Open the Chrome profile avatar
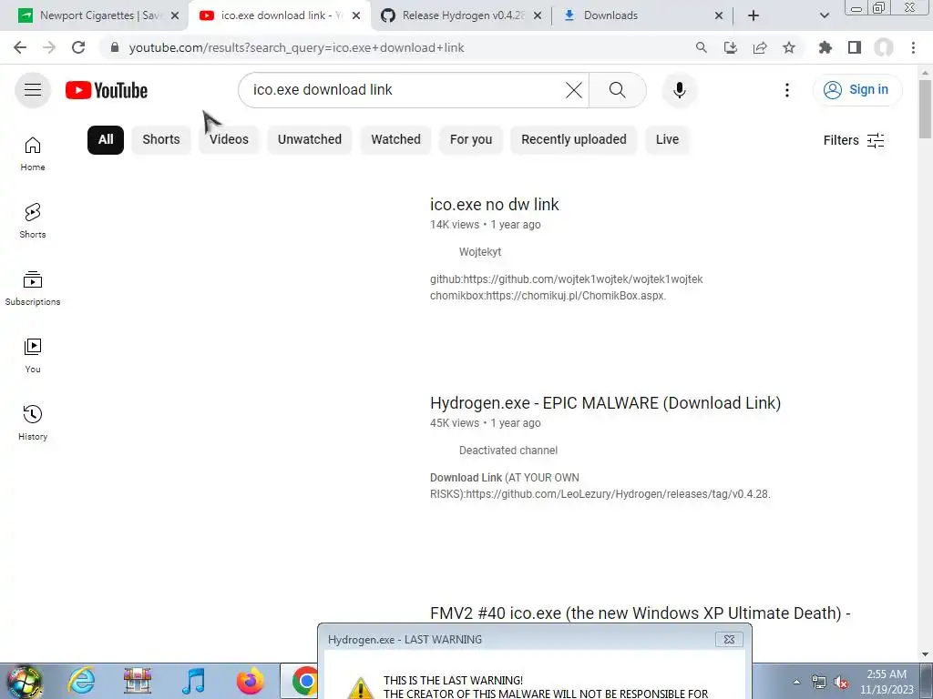The height and width of the screenshot is (699, 933). pyautogui.click(x=884, y=47)
